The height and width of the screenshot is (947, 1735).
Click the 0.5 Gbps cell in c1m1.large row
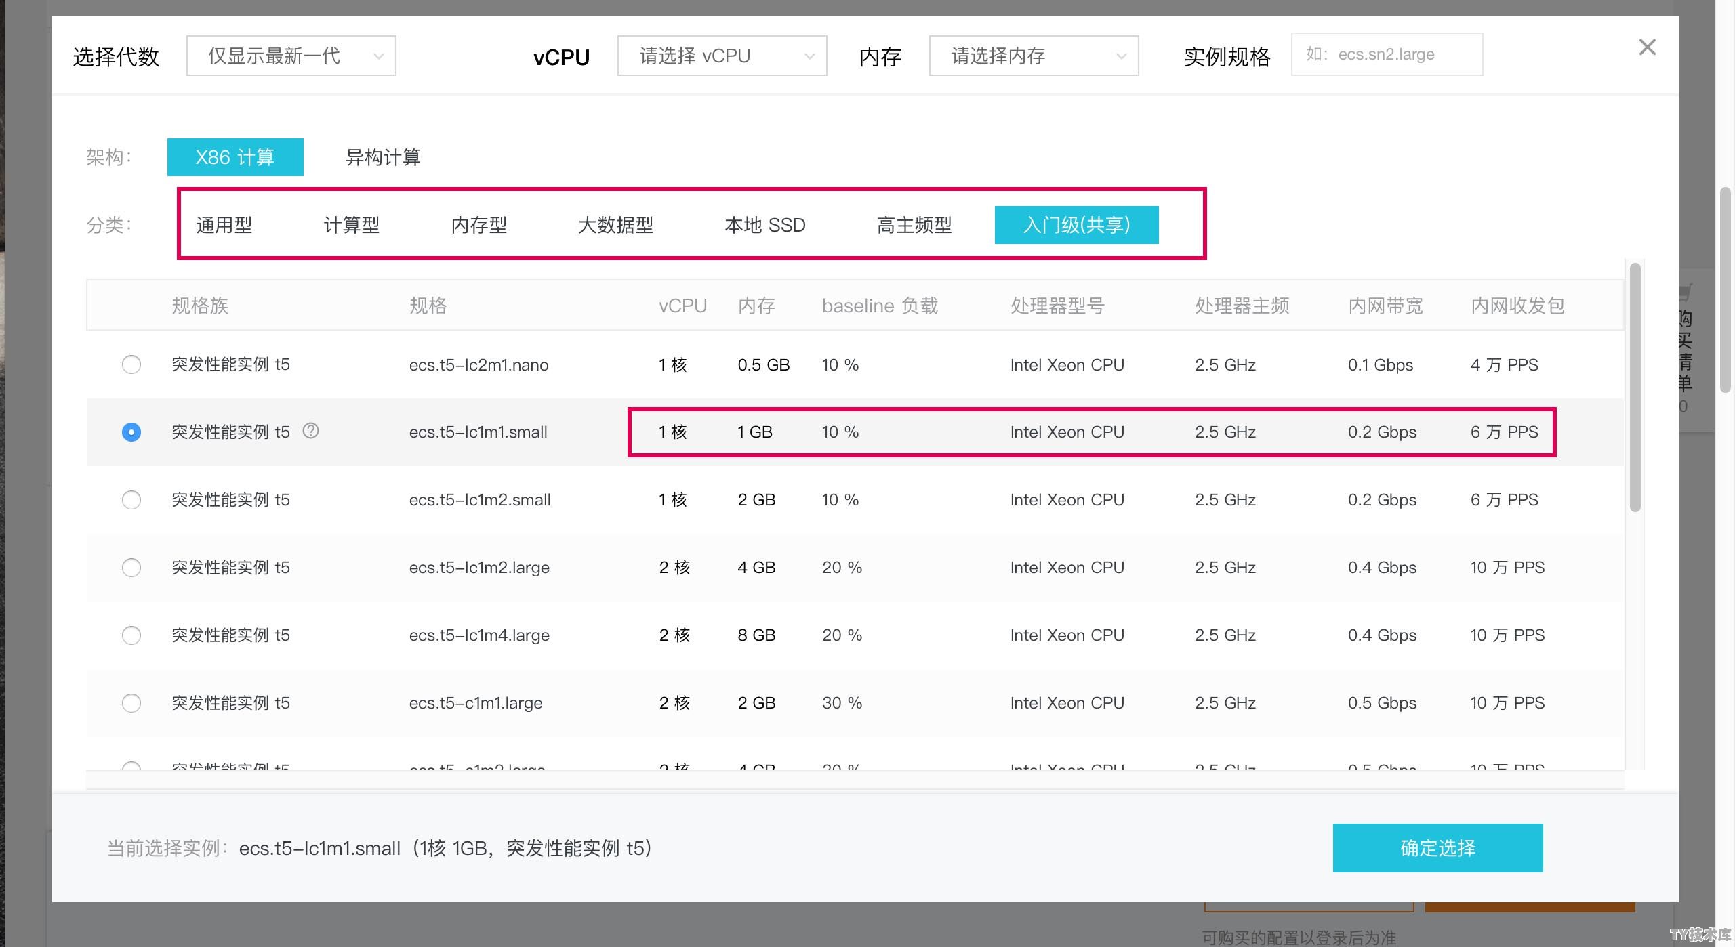pyautogui.click(x=1382, y=703)
